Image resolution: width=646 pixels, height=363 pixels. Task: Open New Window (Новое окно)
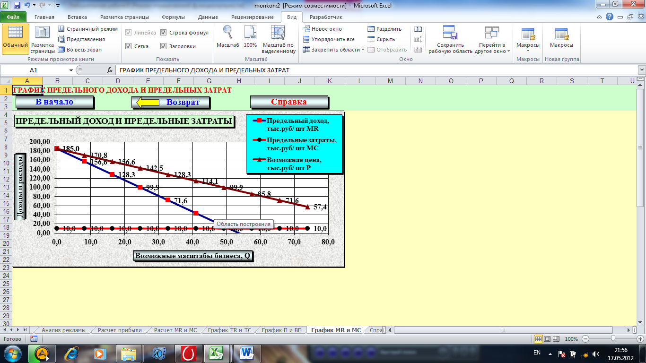tap(322, 29)
